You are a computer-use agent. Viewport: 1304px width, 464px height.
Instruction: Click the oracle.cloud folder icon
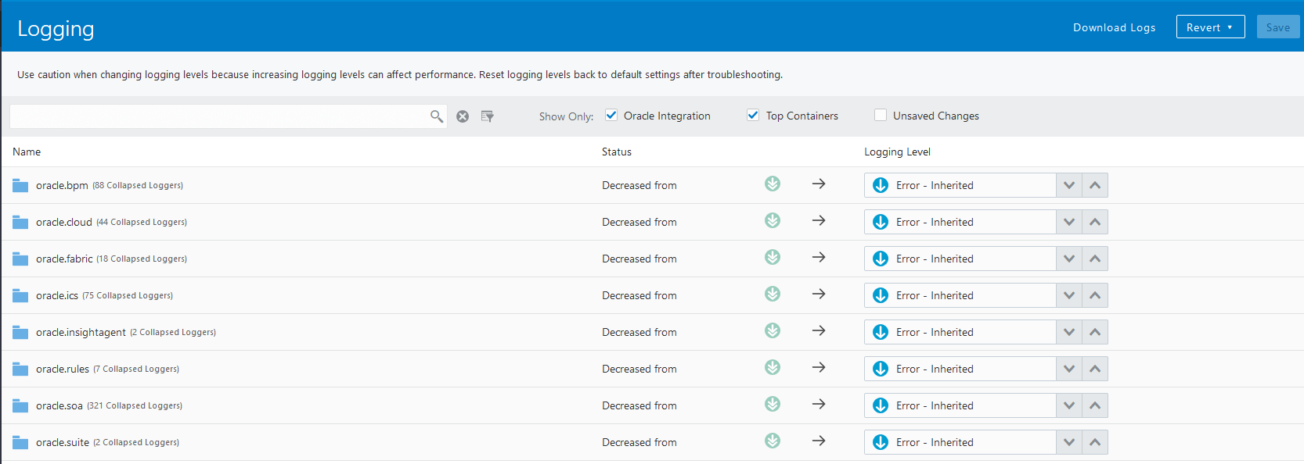[x=20, y=222]
